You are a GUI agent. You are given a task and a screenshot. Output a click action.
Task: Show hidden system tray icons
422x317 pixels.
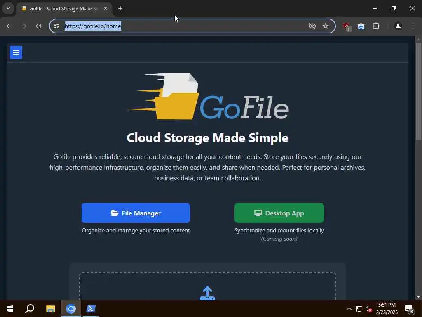(x=349, y=309)
